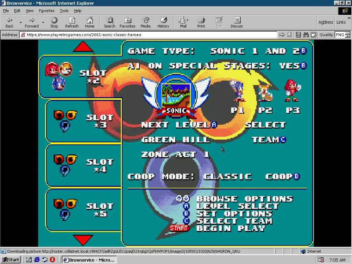Click the LEVEL SELECT hint text
Screen dimensions: 352x264
[x=238, y=206]
